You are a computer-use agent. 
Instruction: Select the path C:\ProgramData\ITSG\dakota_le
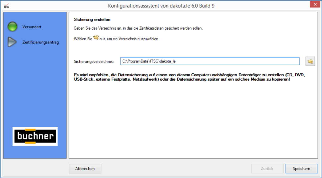point(150,61)
